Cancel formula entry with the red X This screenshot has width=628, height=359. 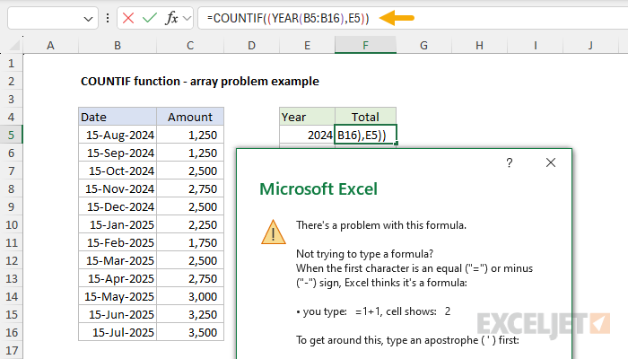pos(128,18)
